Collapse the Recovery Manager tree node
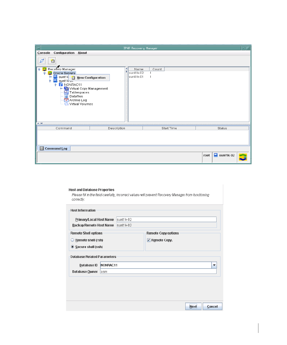287x345 pixels. 39,69
